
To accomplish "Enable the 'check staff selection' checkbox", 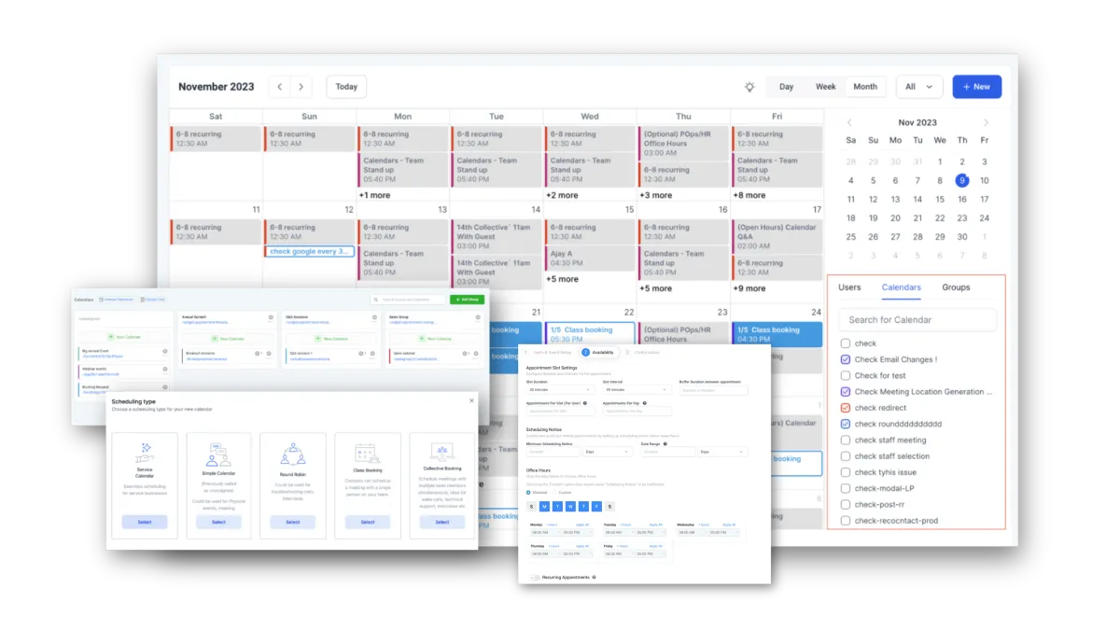I will click(x=846, y=456).
